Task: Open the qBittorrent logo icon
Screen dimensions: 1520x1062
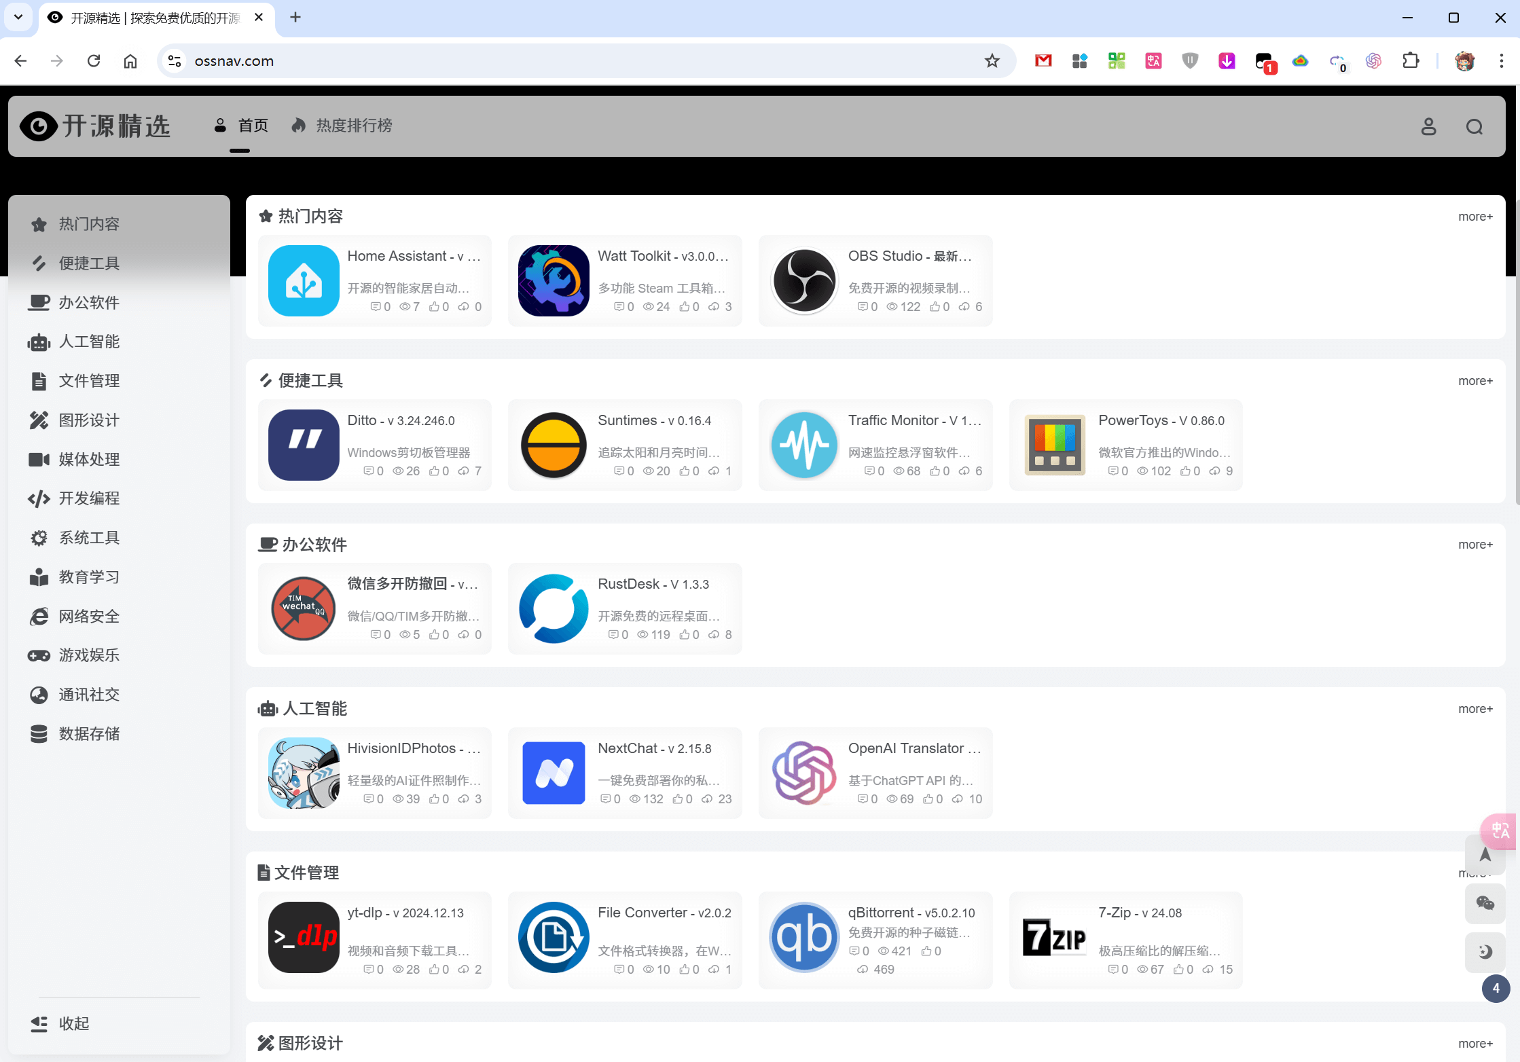Action: (804, 937)
